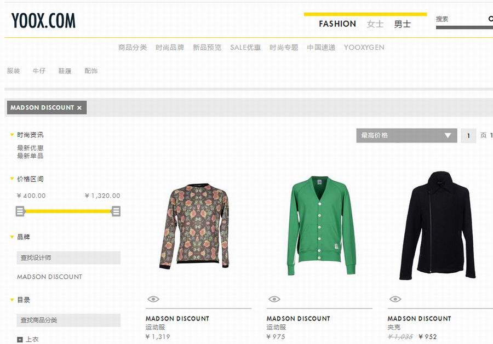Click the ¥ 952 sale price
Image resolution: width=493 pixels, height=344 pixels.
pos(428,337)
